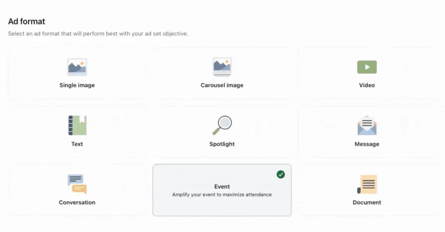Select the Carousel image ad format
Image resolution: width=445 pixels, height=232 pixels.
coord(222,73)
